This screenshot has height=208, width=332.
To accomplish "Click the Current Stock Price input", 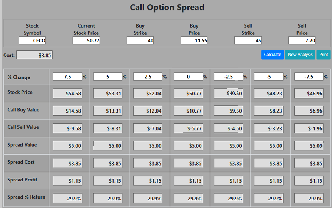I will tap(86, 41).
